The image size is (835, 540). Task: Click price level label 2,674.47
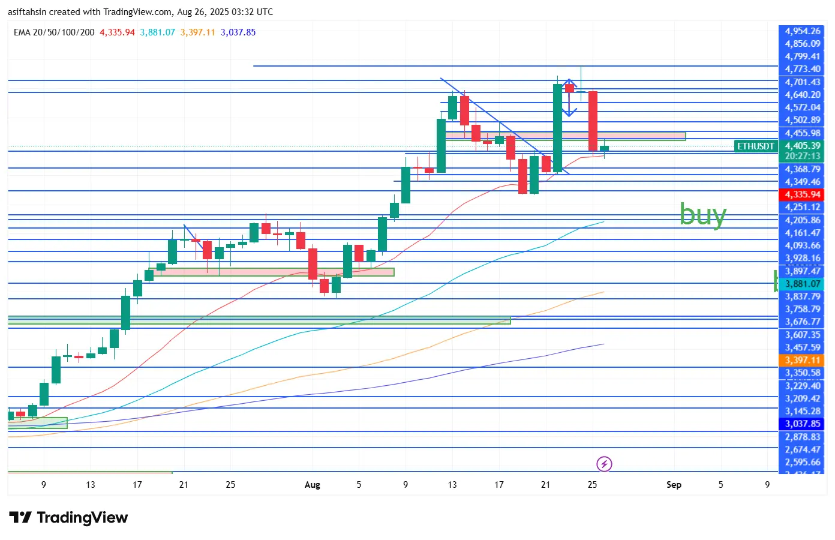(x=802, y=449)
